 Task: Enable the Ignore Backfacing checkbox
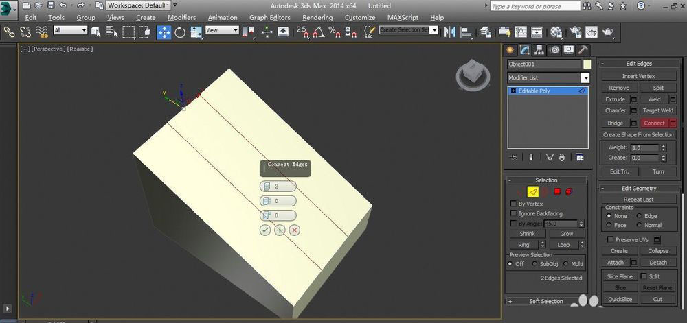(514, 213)
